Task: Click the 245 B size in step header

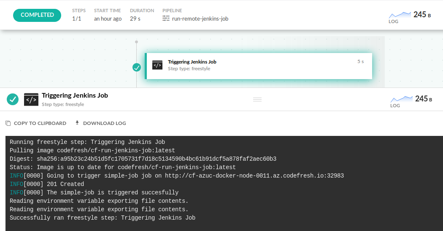Action: (x=423, y=99)
